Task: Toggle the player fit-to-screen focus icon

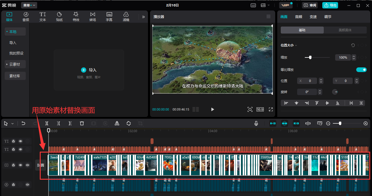Action: click(250, 109)
